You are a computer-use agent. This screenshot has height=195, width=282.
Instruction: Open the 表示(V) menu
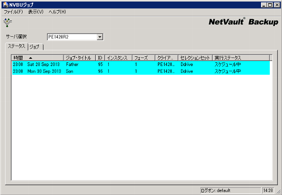click(x=35, y=12)
